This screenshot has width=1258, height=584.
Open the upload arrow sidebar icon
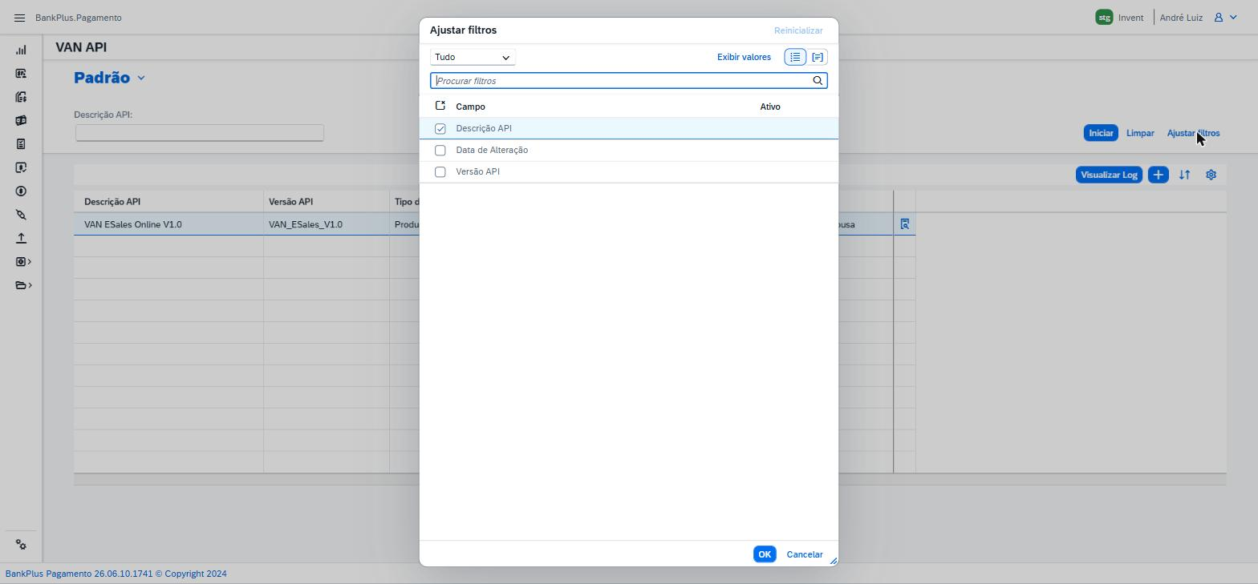(21, 238)
